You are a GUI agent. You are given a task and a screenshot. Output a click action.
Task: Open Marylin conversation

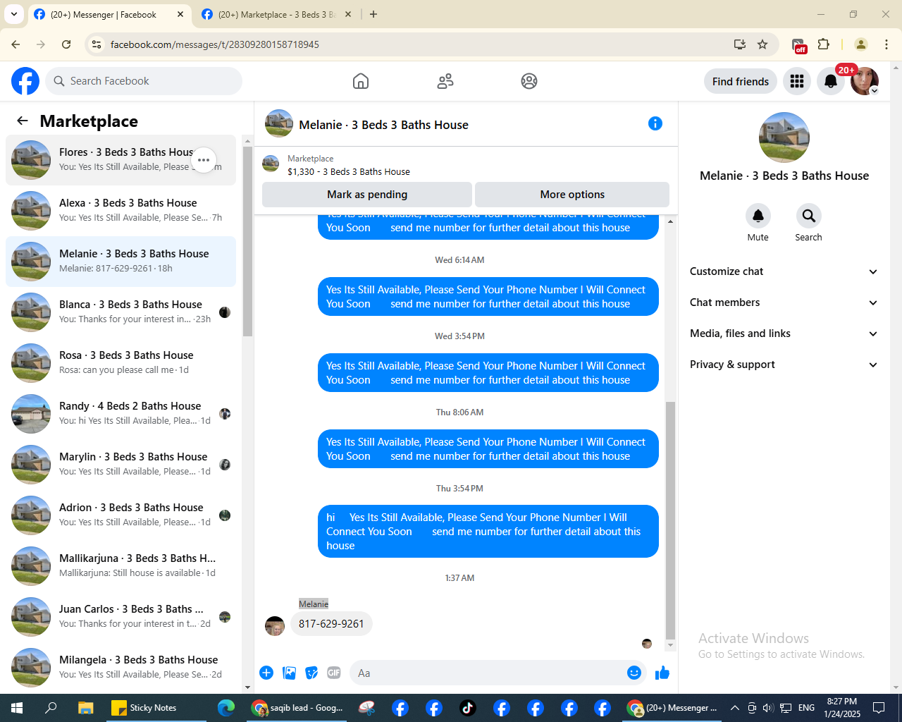point(121,465)
